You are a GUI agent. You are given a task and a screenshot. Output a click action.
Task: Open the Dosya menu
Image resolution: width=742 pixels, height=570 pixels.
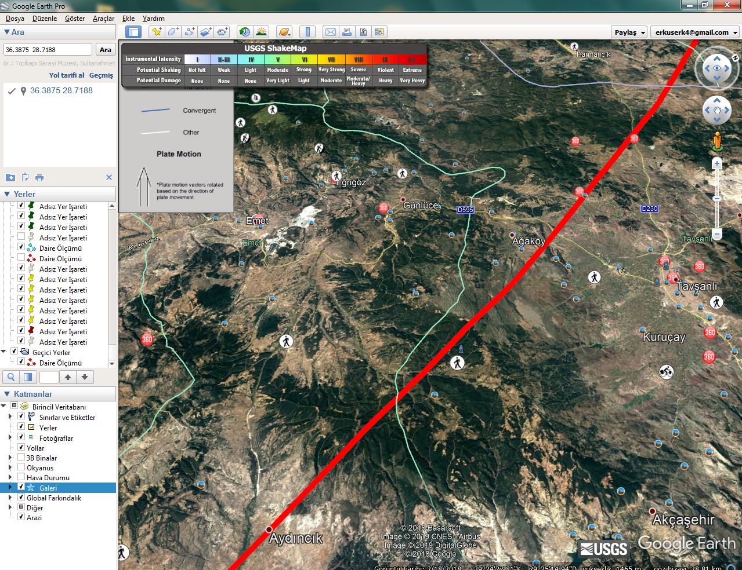coord(15,19)
